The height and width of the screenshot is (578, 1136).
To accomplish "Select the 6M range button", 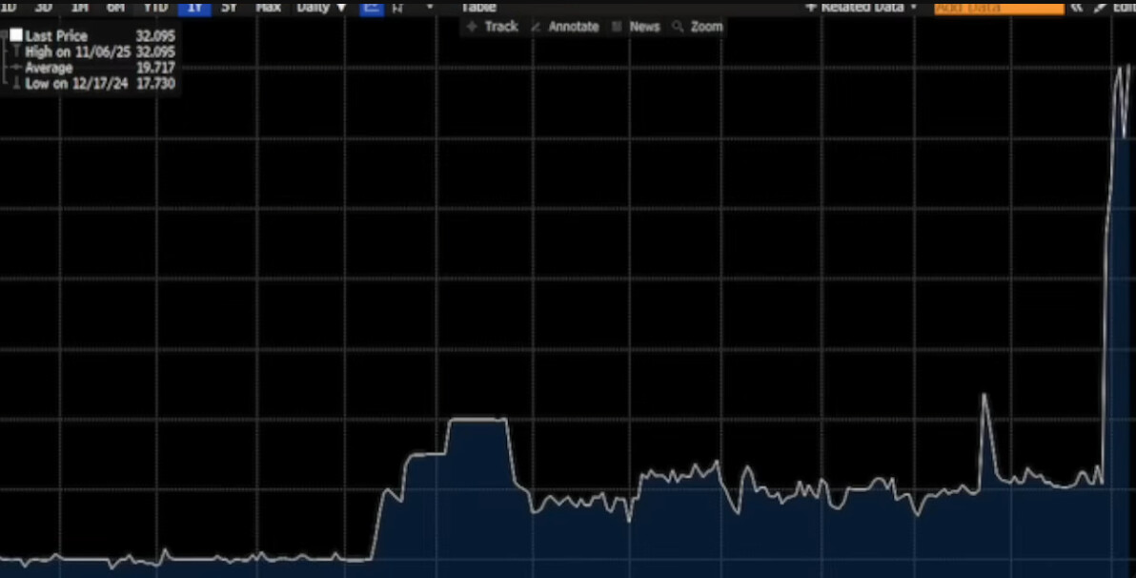I will tap(115, 7).
